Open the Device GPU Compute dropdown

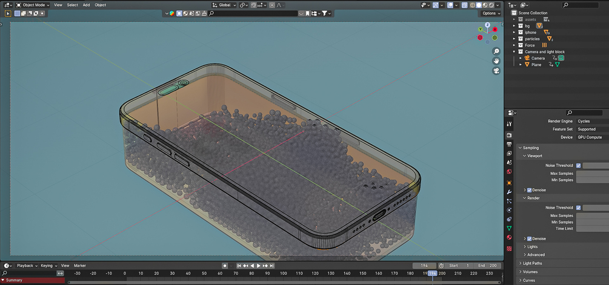(592, 137)
